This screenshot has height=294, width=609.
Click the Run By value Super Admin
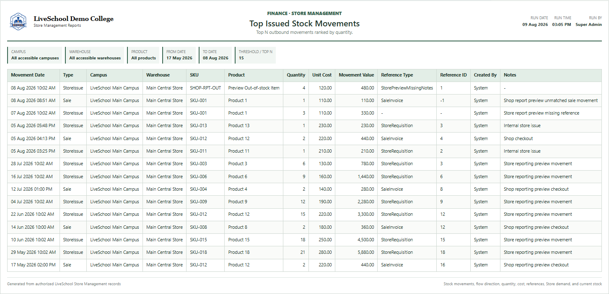588,25
